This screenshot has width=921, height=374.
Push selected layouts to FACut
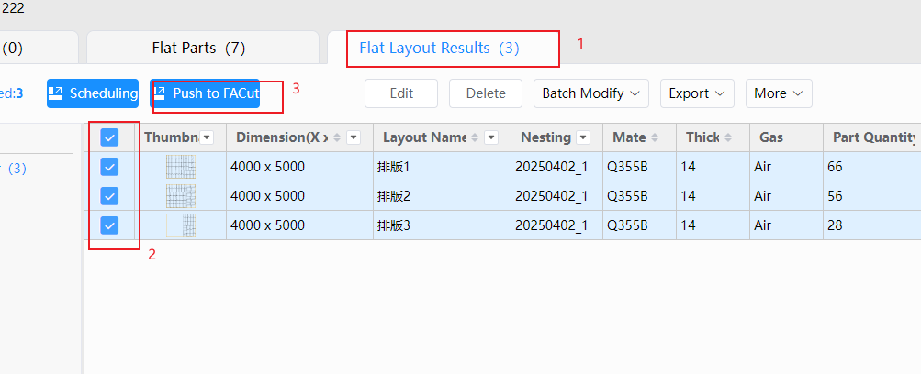(x=205, y=93)
